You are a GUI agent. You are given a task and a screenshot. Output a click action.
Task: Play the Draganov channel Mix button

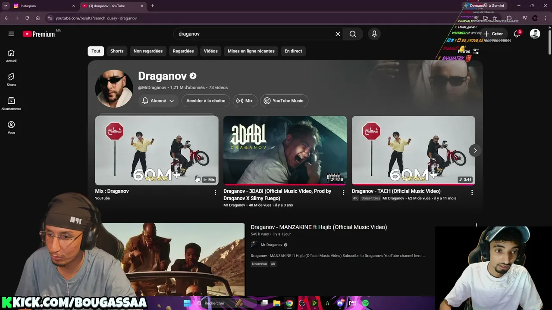pyautogui.click(x=245, y=101)
